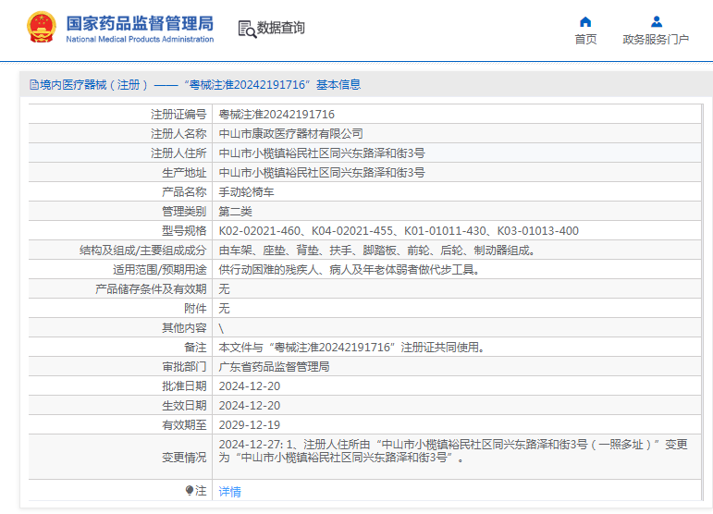Click the 政务服务门户 user icon
Image resolution: width=713 pixels, height=514 pixels.
coord(657,21)
